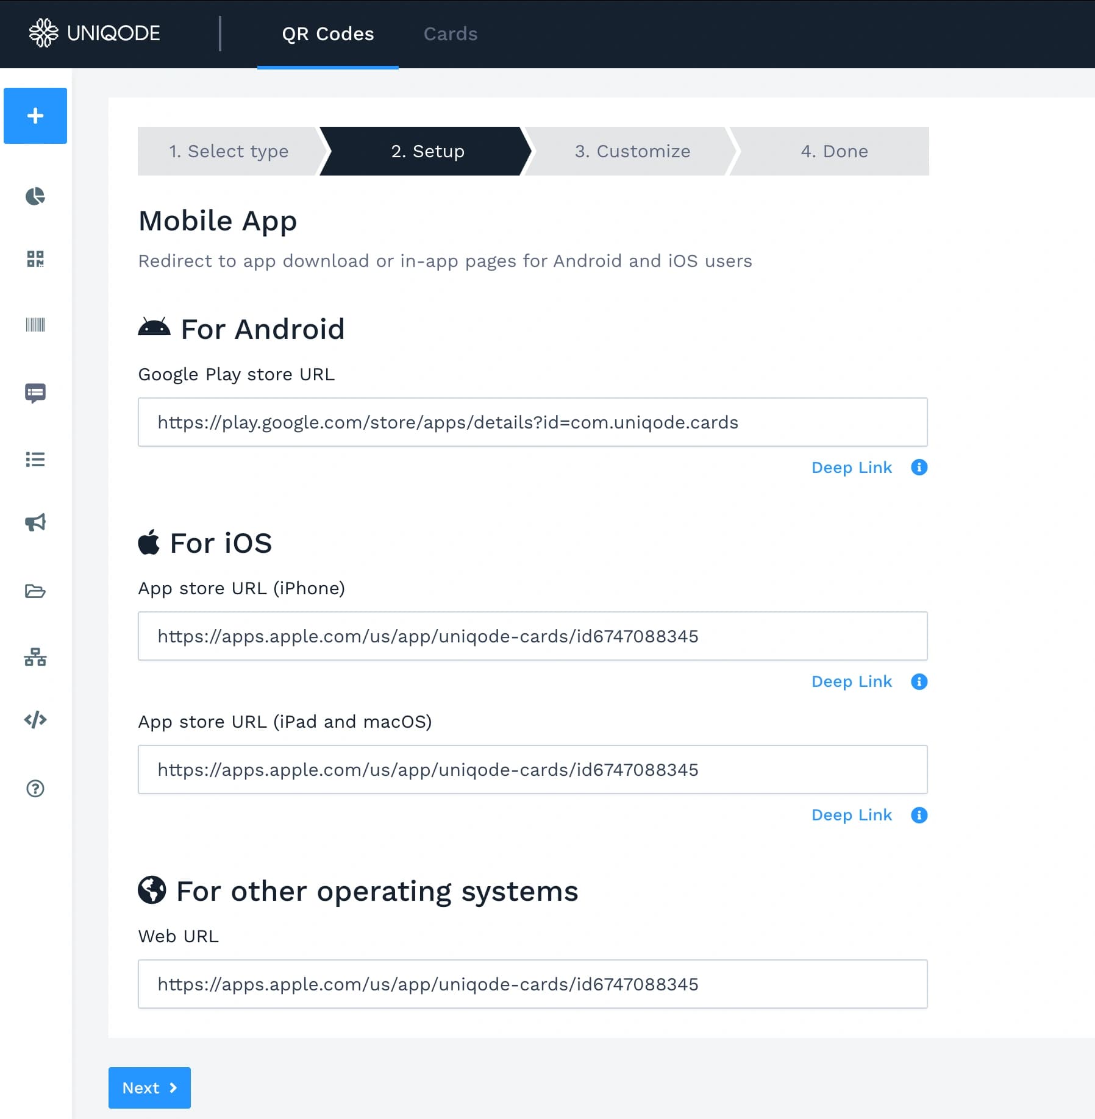Click info icon beside iPhone Deep Link
This screenshot has width=1095, height=1119.
(x=919, y=681)
